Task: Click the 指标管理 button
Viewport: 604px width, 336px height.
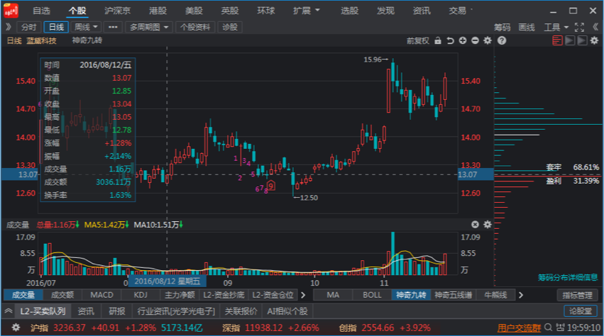Action: [577, 295]
